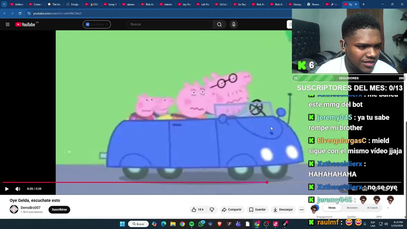Download the video with Descargar

(283, 210)
